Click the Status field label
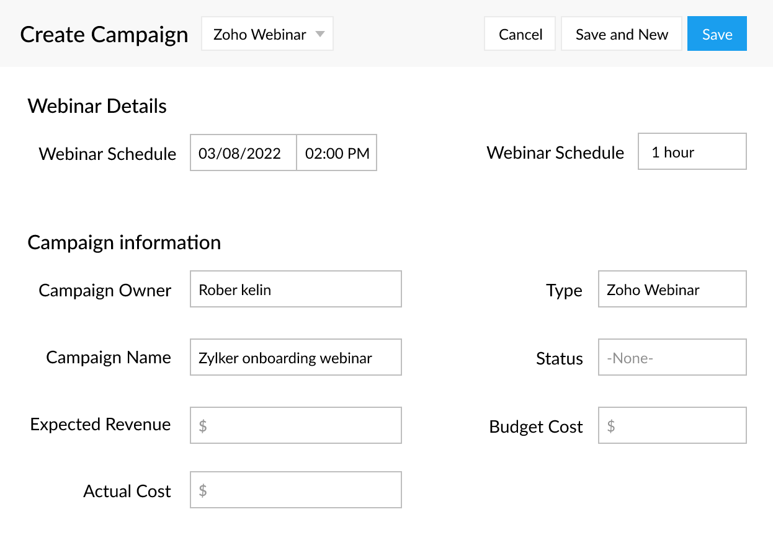773x548 pixels. 559,359
